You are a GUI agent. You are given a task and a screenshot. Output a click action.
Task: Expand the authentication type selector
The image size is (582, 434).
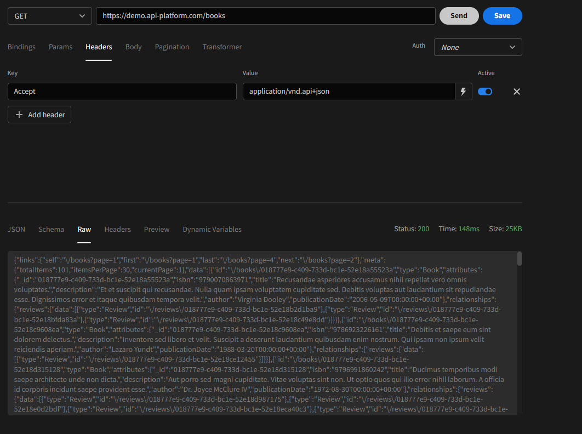tap(477, 47)
